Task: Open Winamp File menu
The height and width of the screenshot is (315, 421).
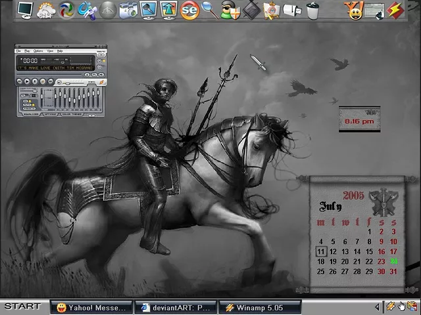Action: 19,51
